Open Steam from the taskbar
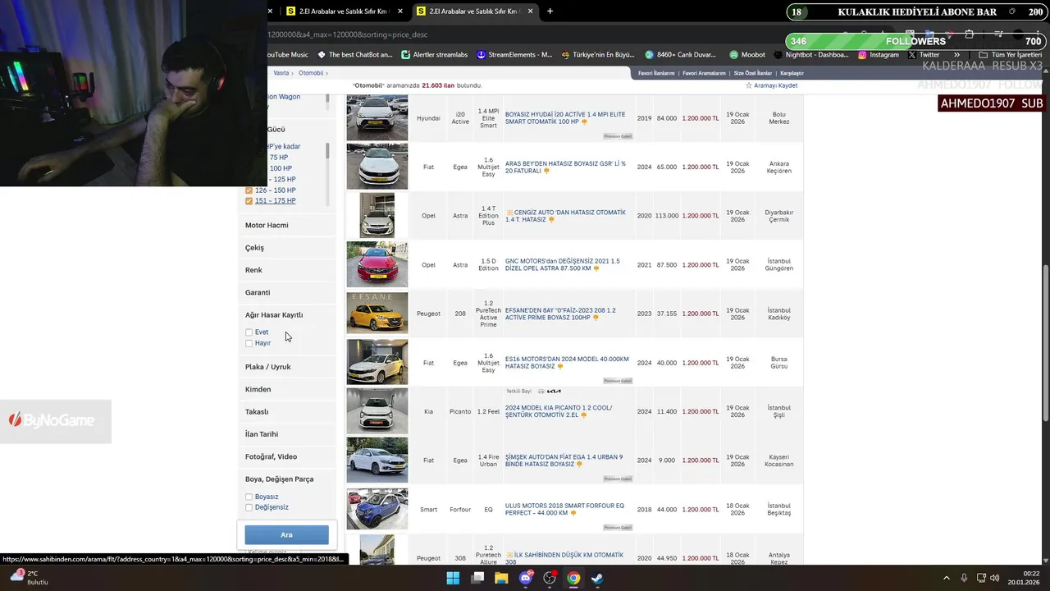 [597, 578]
